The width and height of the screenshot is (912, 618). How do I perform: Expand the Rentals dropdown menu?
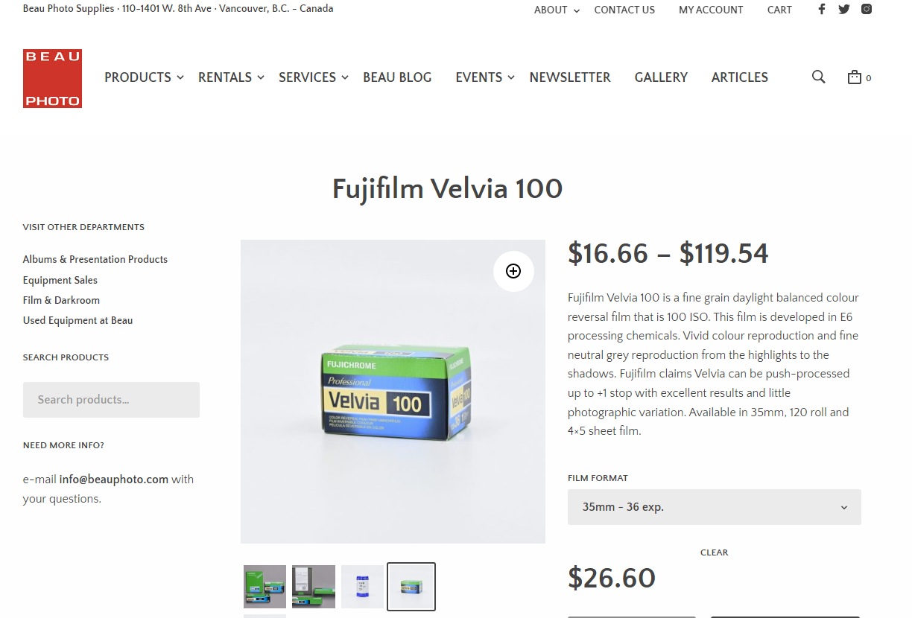tap(231, 77)
